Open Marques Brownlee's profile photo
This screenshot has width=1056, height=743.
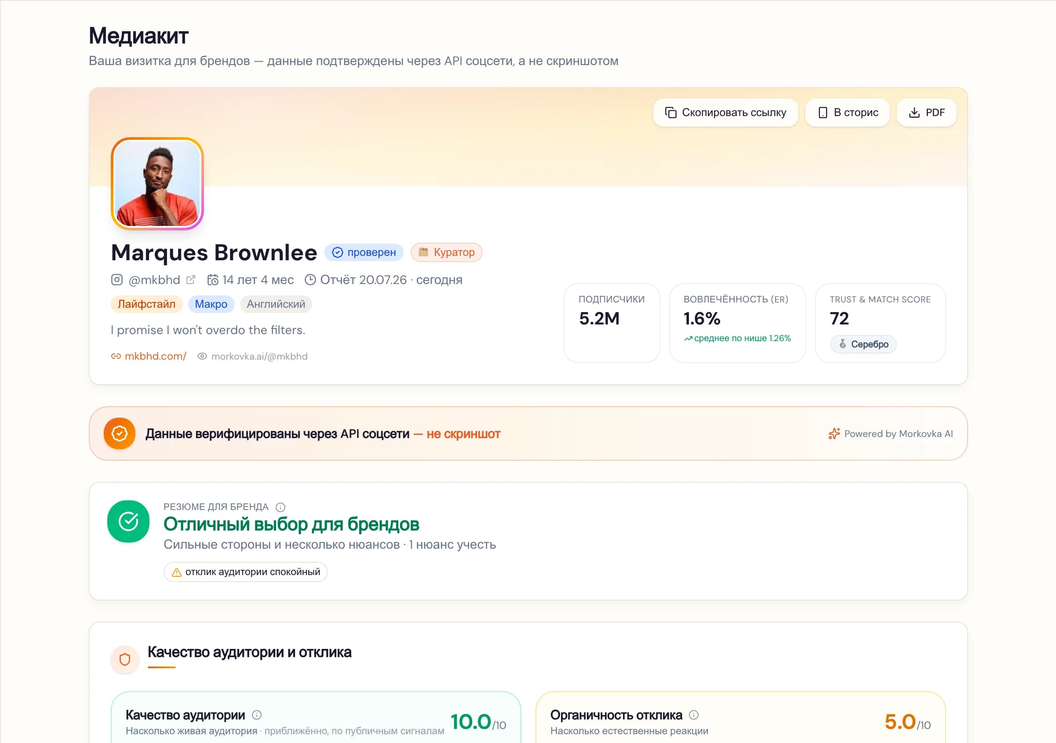pos(157,184)
